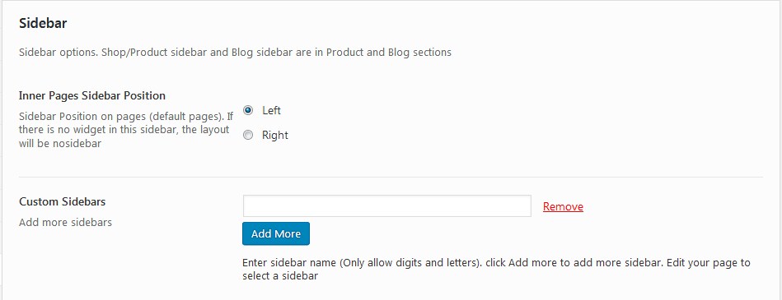
Task: Click the Inner Pages Sidebar Position label
Action: [92, 95]
